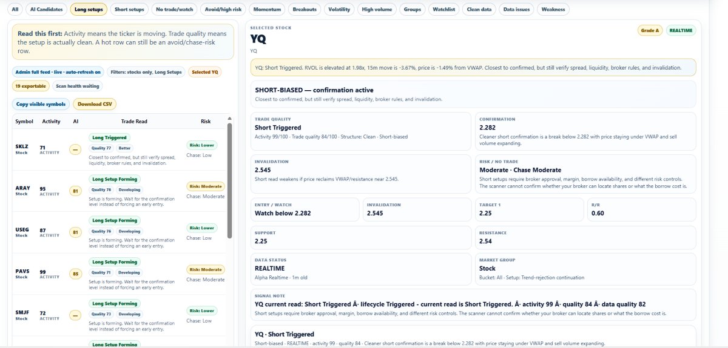Click the Filters: stocks only chip
Viewport: 728px width, 348px height.
[146, 72]
